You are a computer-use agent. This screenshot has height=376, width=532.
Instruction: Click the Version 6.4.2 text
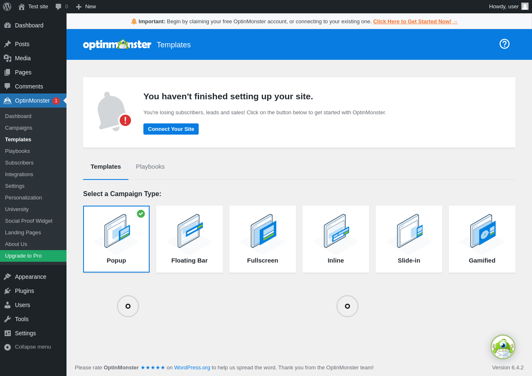click(508, 367)
